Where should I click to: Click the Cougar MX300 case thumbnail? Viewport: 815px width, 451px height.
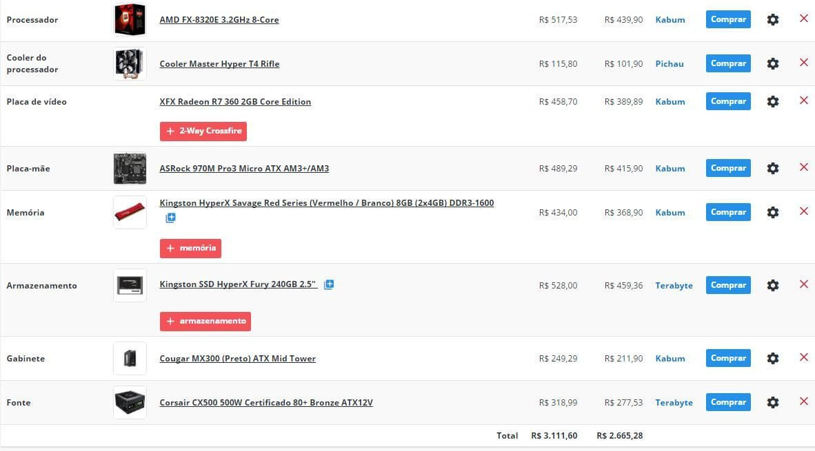130,358
